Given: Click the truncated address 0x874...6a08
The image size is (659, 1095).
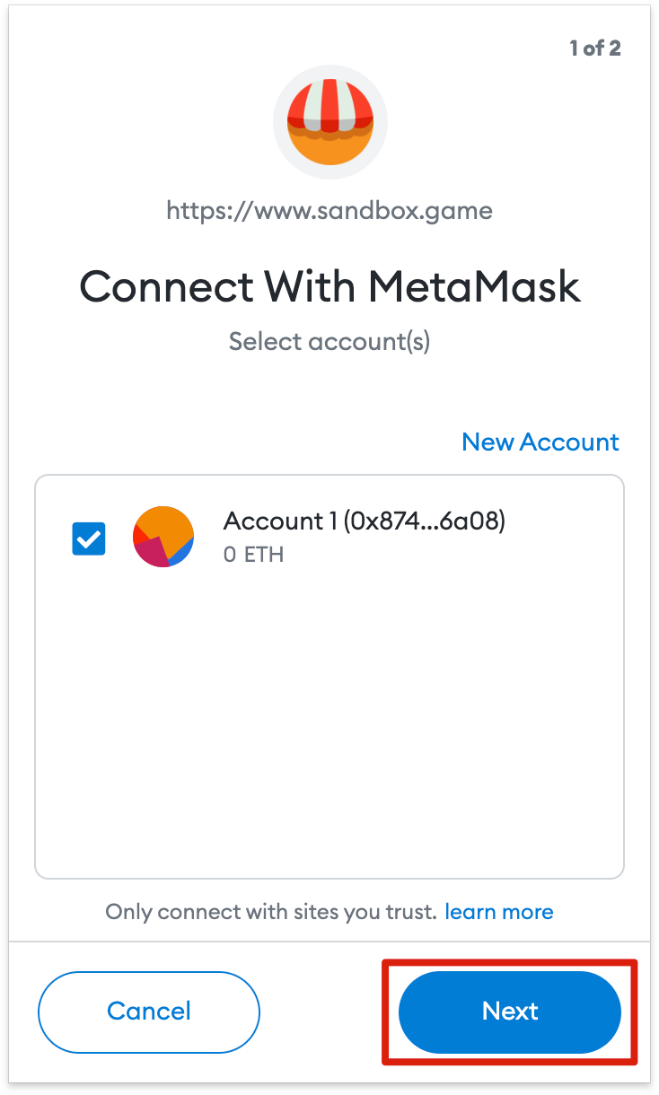Looking at the screenshot, I should 424,521.
